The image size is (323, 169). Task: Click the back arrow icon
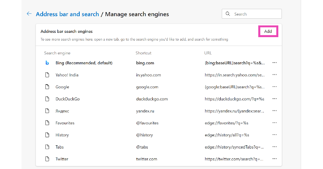29,14
